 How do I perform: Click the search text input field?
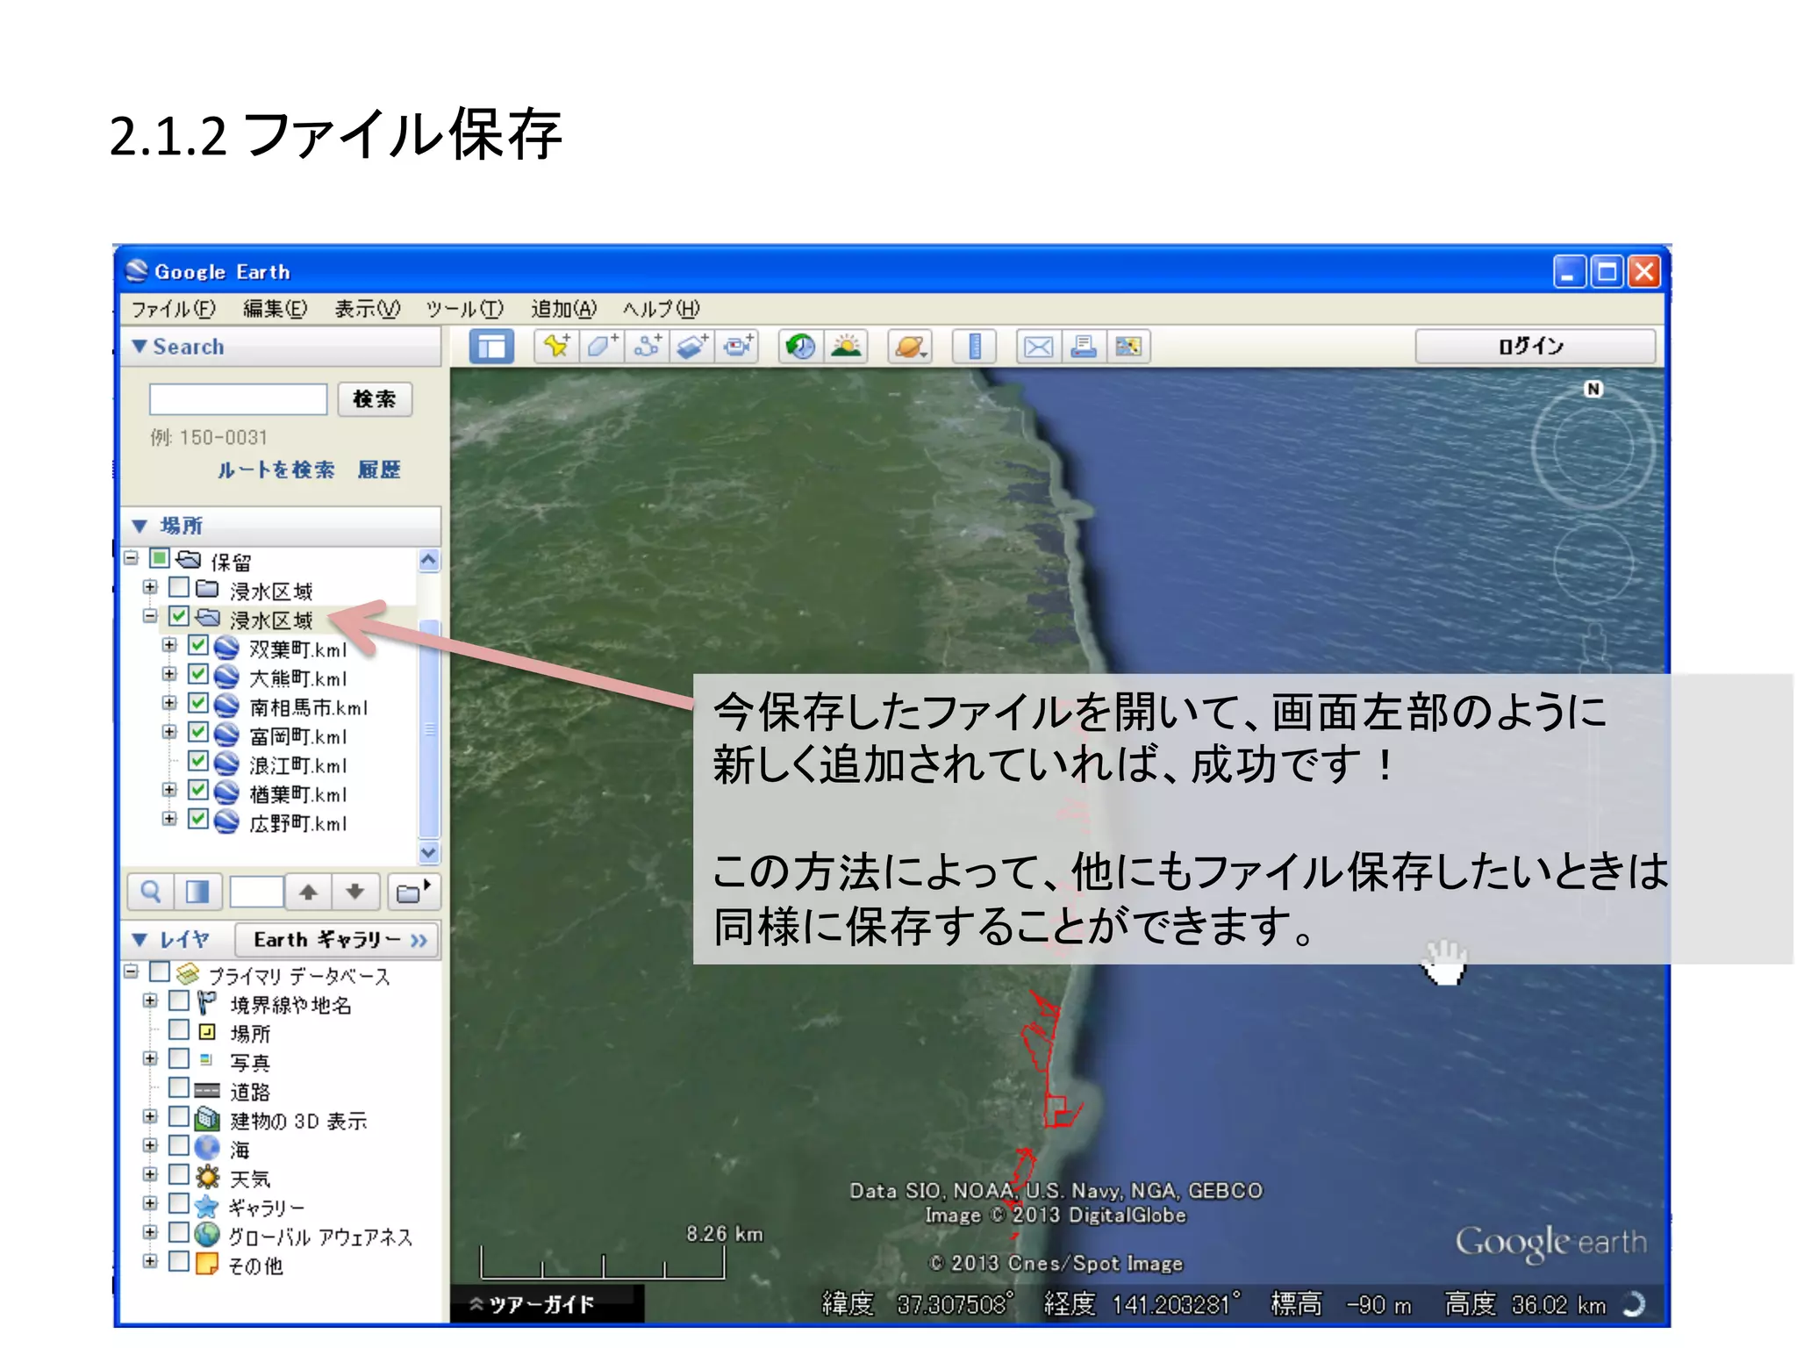point(238,399)
